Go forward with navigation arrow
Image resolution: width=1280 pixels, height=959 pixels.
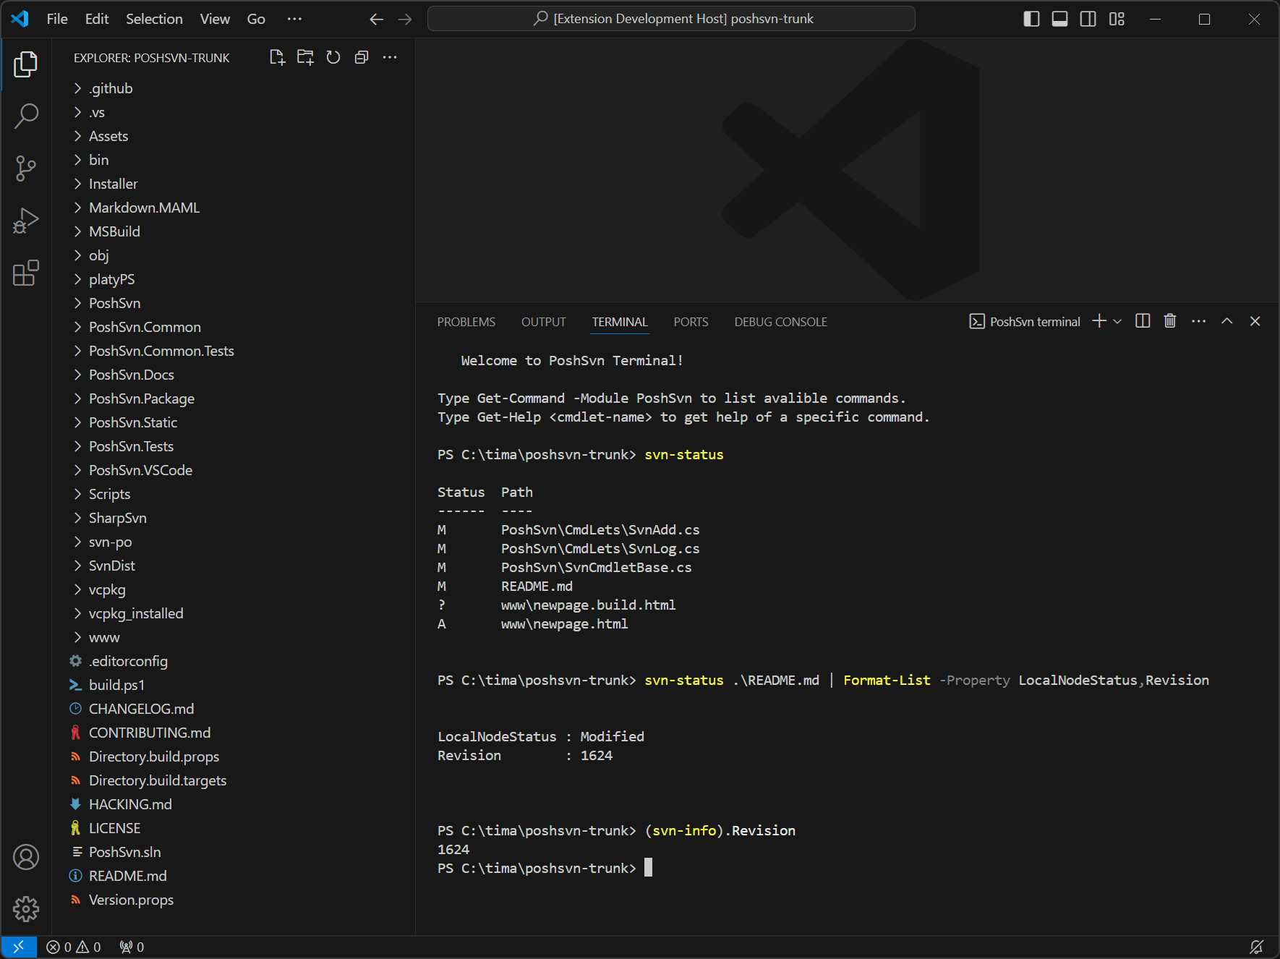(x=405, y=19)
